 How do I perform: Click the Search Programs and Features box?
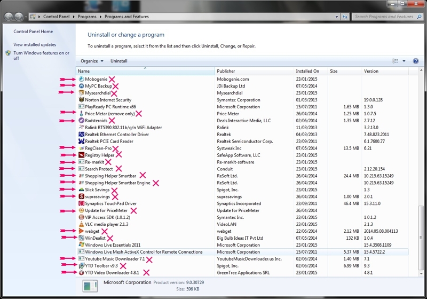pyautogui.click(x=384, y=17)
